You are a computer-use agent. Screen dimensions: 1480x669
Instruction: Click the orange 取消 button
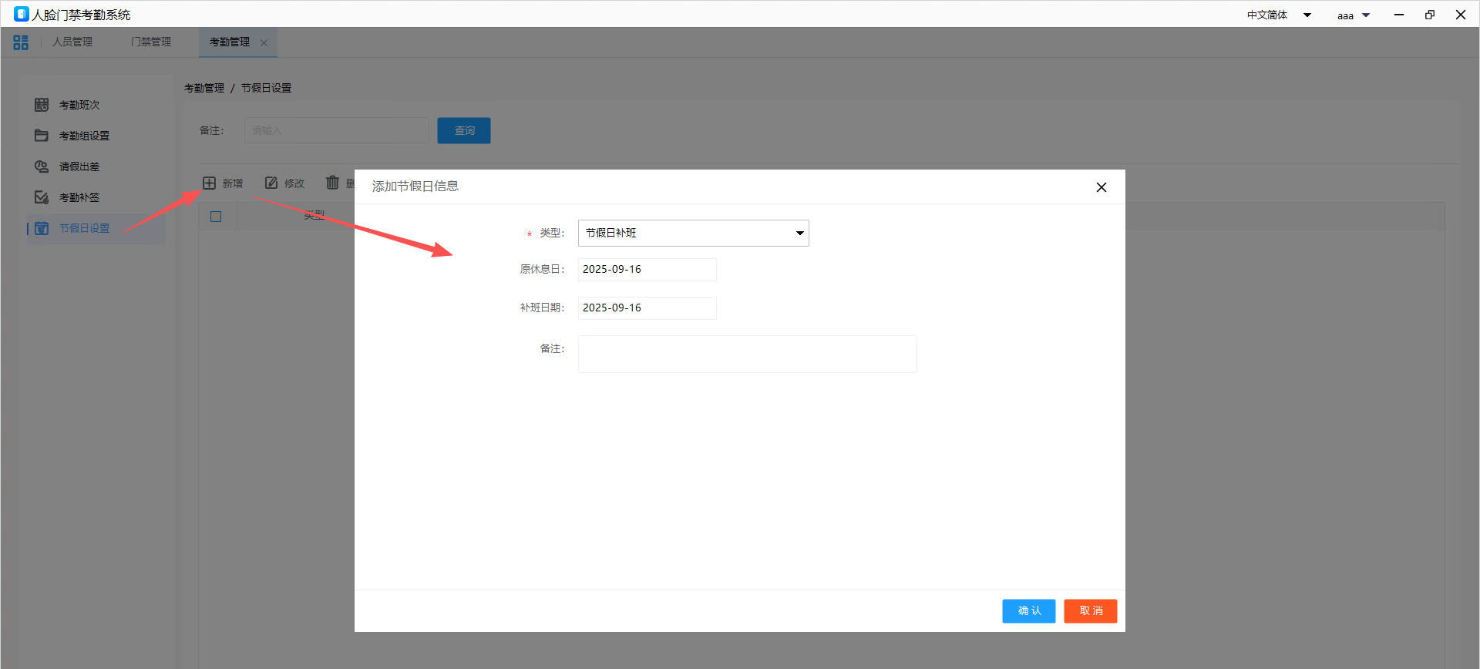[1090, 610]
